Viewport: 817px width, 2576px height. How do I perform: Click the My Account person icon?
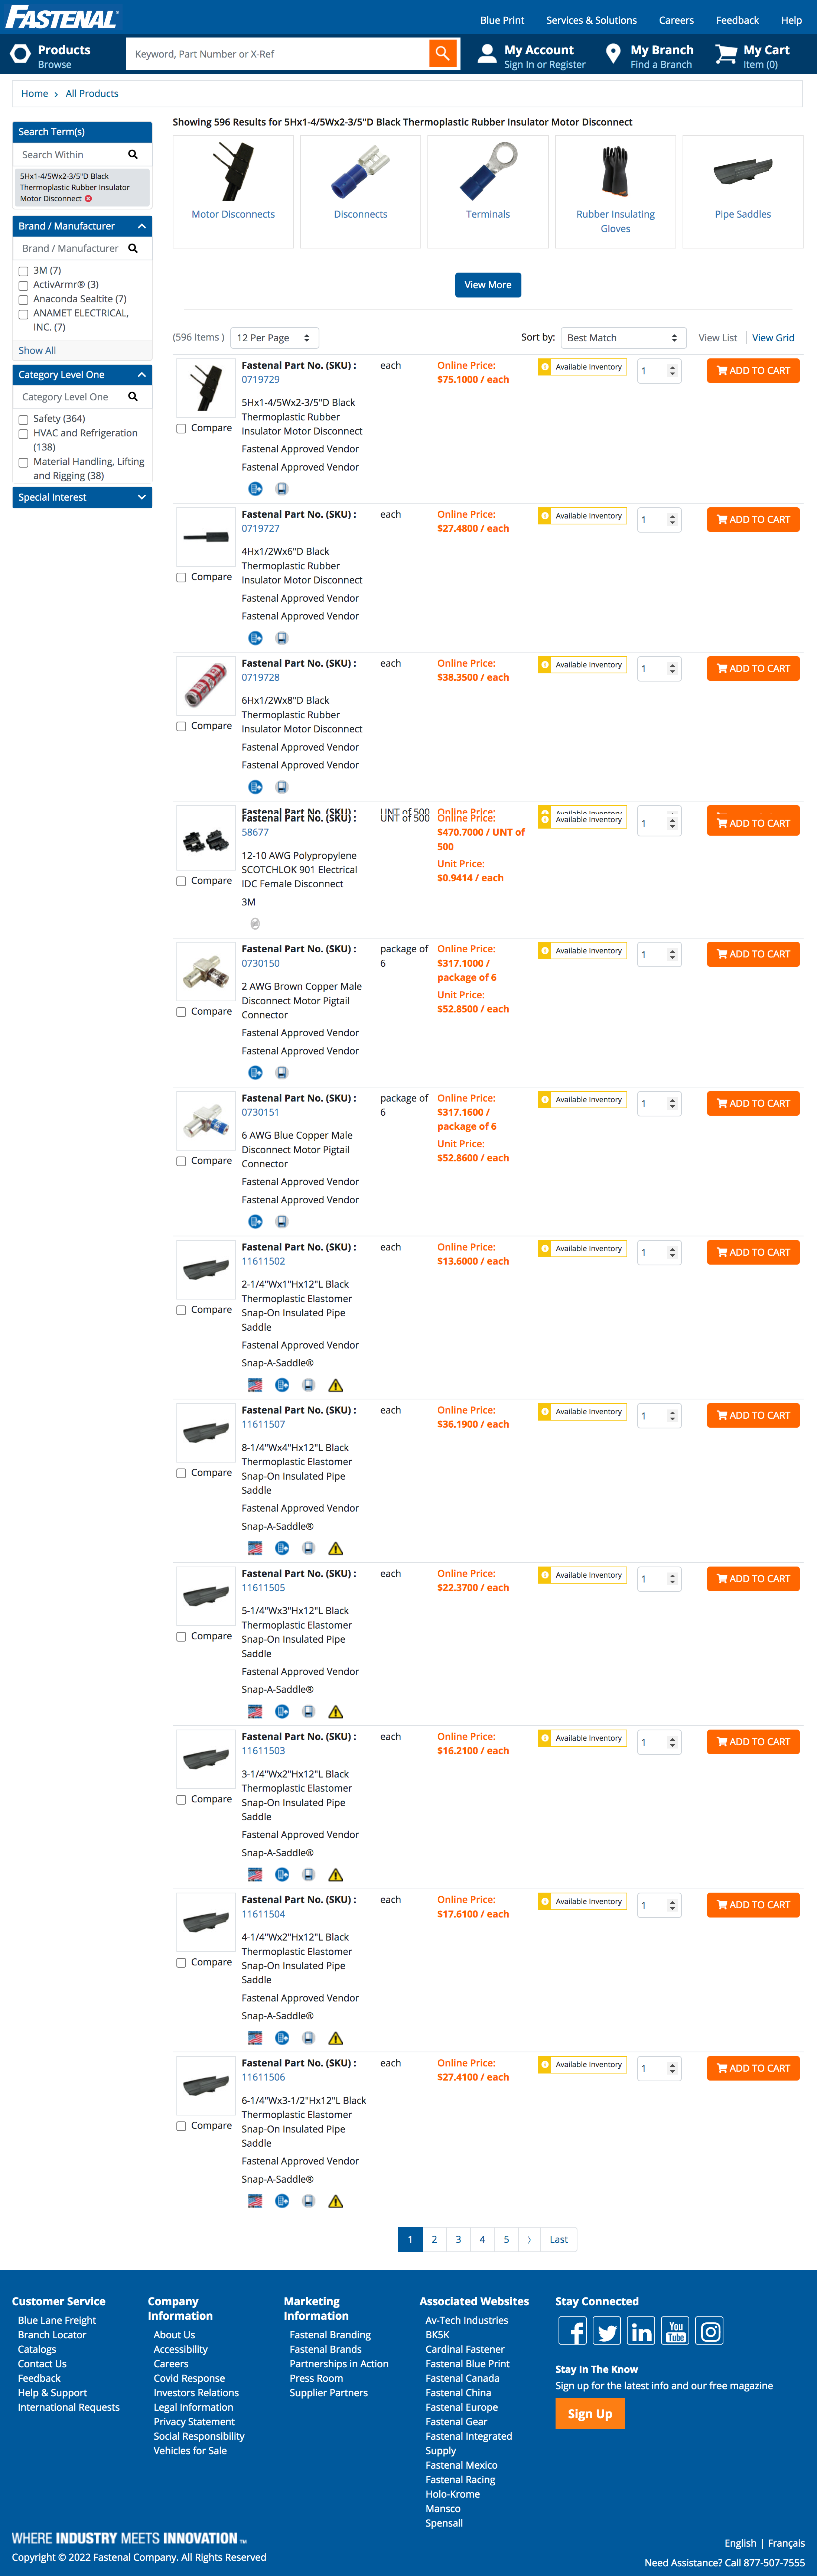[487, 53]
